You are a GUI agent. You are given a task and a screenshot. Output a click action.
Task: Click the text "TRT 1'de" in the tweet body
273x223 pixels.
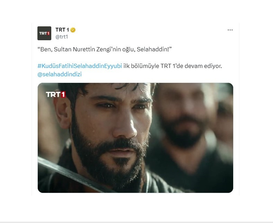tap(172, 66)
